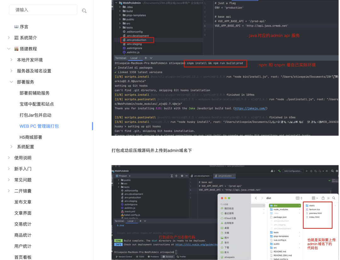The height and width of the screenshot is (260, 340).
Task: Expand 系统配置 chevron
Action: [11, 147]
